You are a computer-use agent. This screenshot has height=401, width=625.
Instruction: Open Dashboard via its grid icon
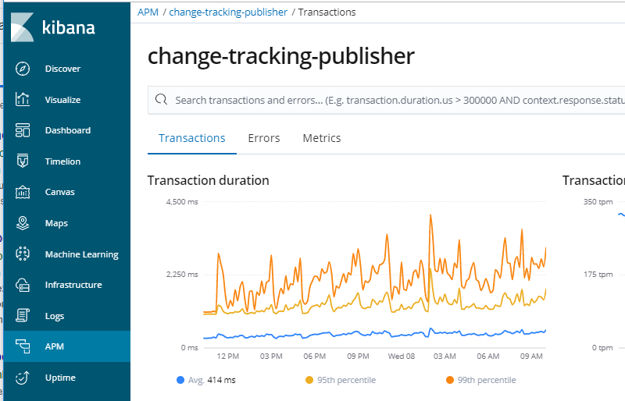tap(23, 130)
